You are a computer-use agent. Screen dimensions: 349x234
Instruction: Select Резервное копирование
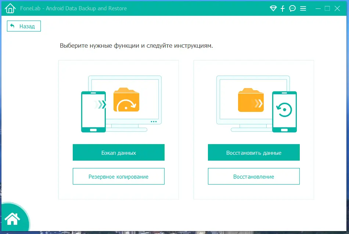[x=118, y=176]
